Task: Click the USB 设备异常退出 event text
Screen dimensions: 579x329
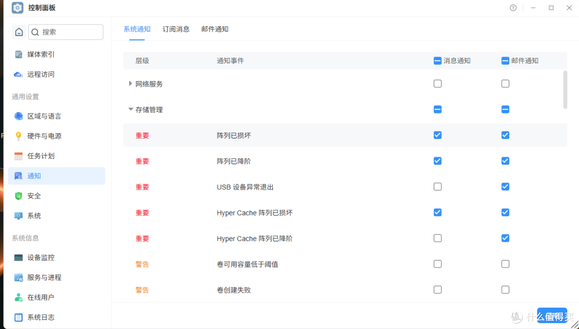Action: [245, 187]
